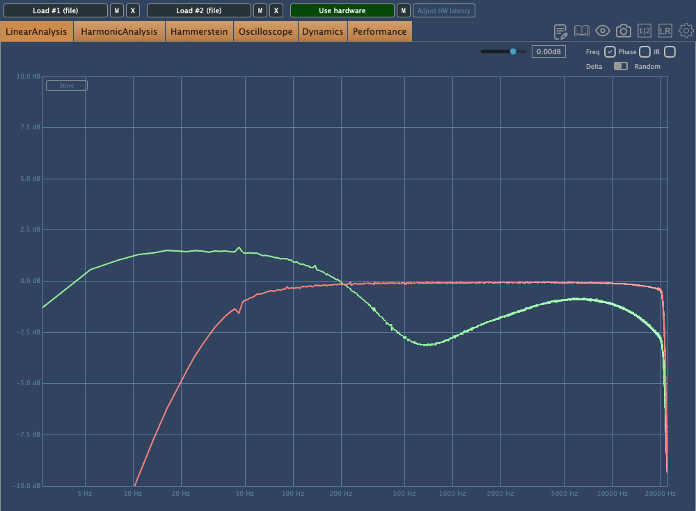Click the 0.00dB gain value field
This screenshot has height=511, width=696.
(x=549, y=51)
